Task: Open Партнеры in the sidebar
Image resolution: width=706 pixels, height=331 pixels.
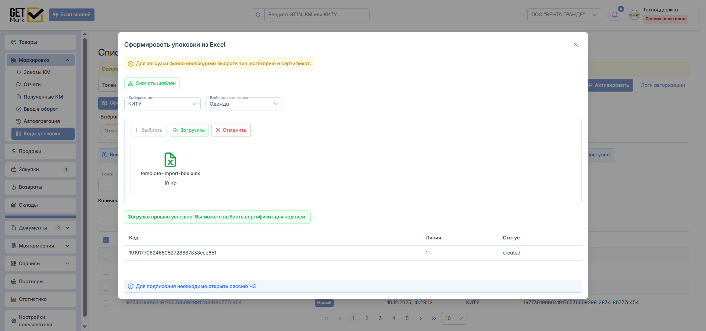Action: click(40, 282)
